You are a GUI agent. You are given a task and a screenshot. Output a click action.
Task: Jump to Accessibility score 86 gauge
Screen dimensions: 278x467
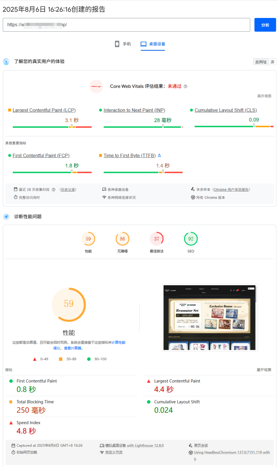tap(122, 239)
